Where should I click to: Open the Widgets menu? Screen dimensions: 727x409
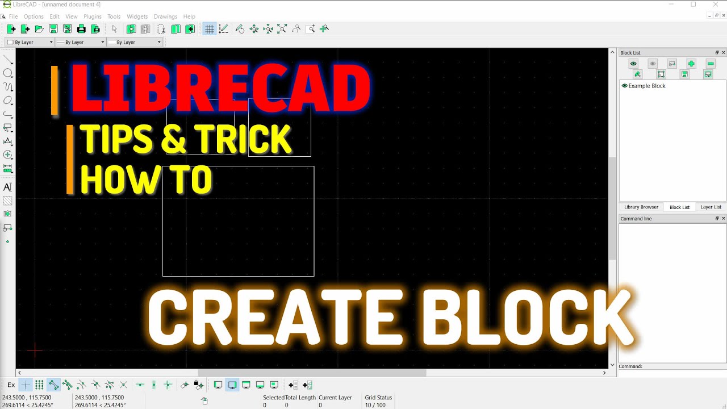[137, 16]
